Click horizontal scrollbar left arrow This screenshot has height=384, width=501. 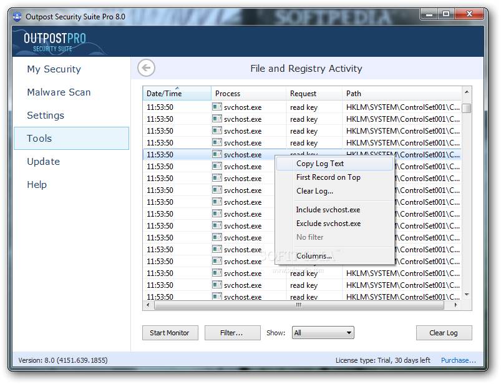(x=148, y=305)
